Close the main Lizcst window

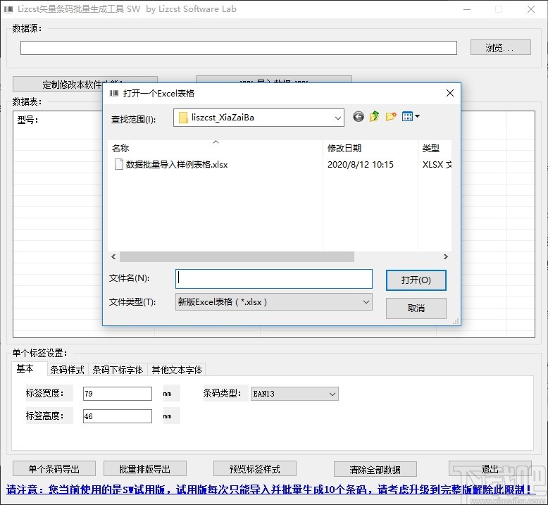[531, 9]
